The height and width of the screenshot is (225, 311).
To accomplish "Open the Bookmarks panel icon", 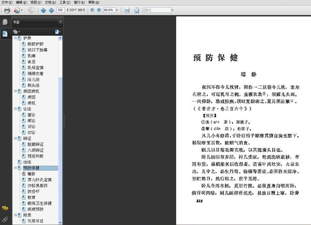I will tap(5, 33).
